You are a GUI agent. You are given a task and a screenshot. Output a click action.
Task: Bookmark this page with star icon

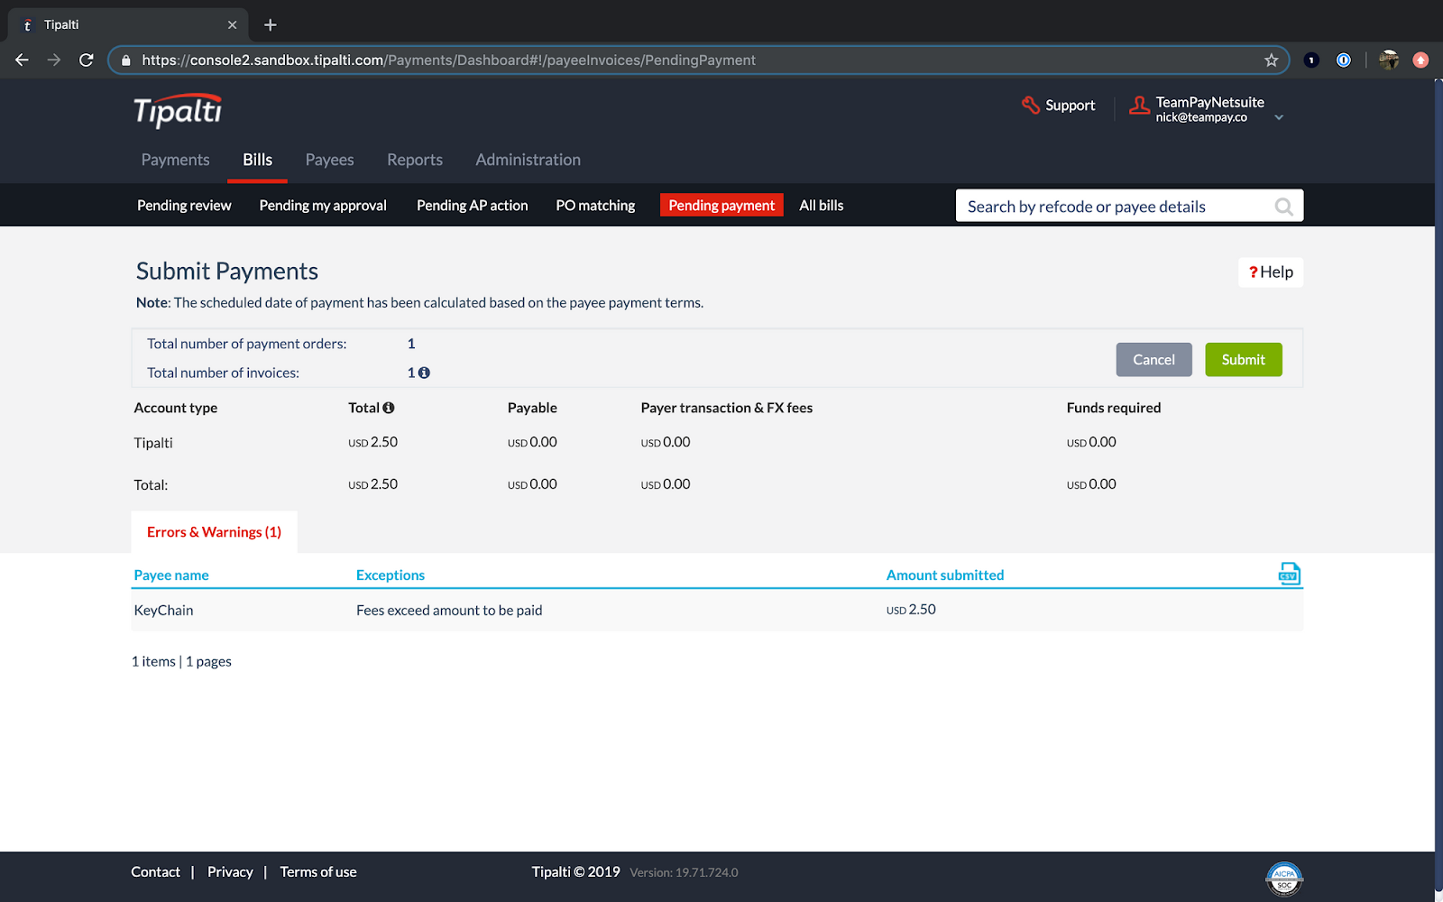(x=1272, y=60)
